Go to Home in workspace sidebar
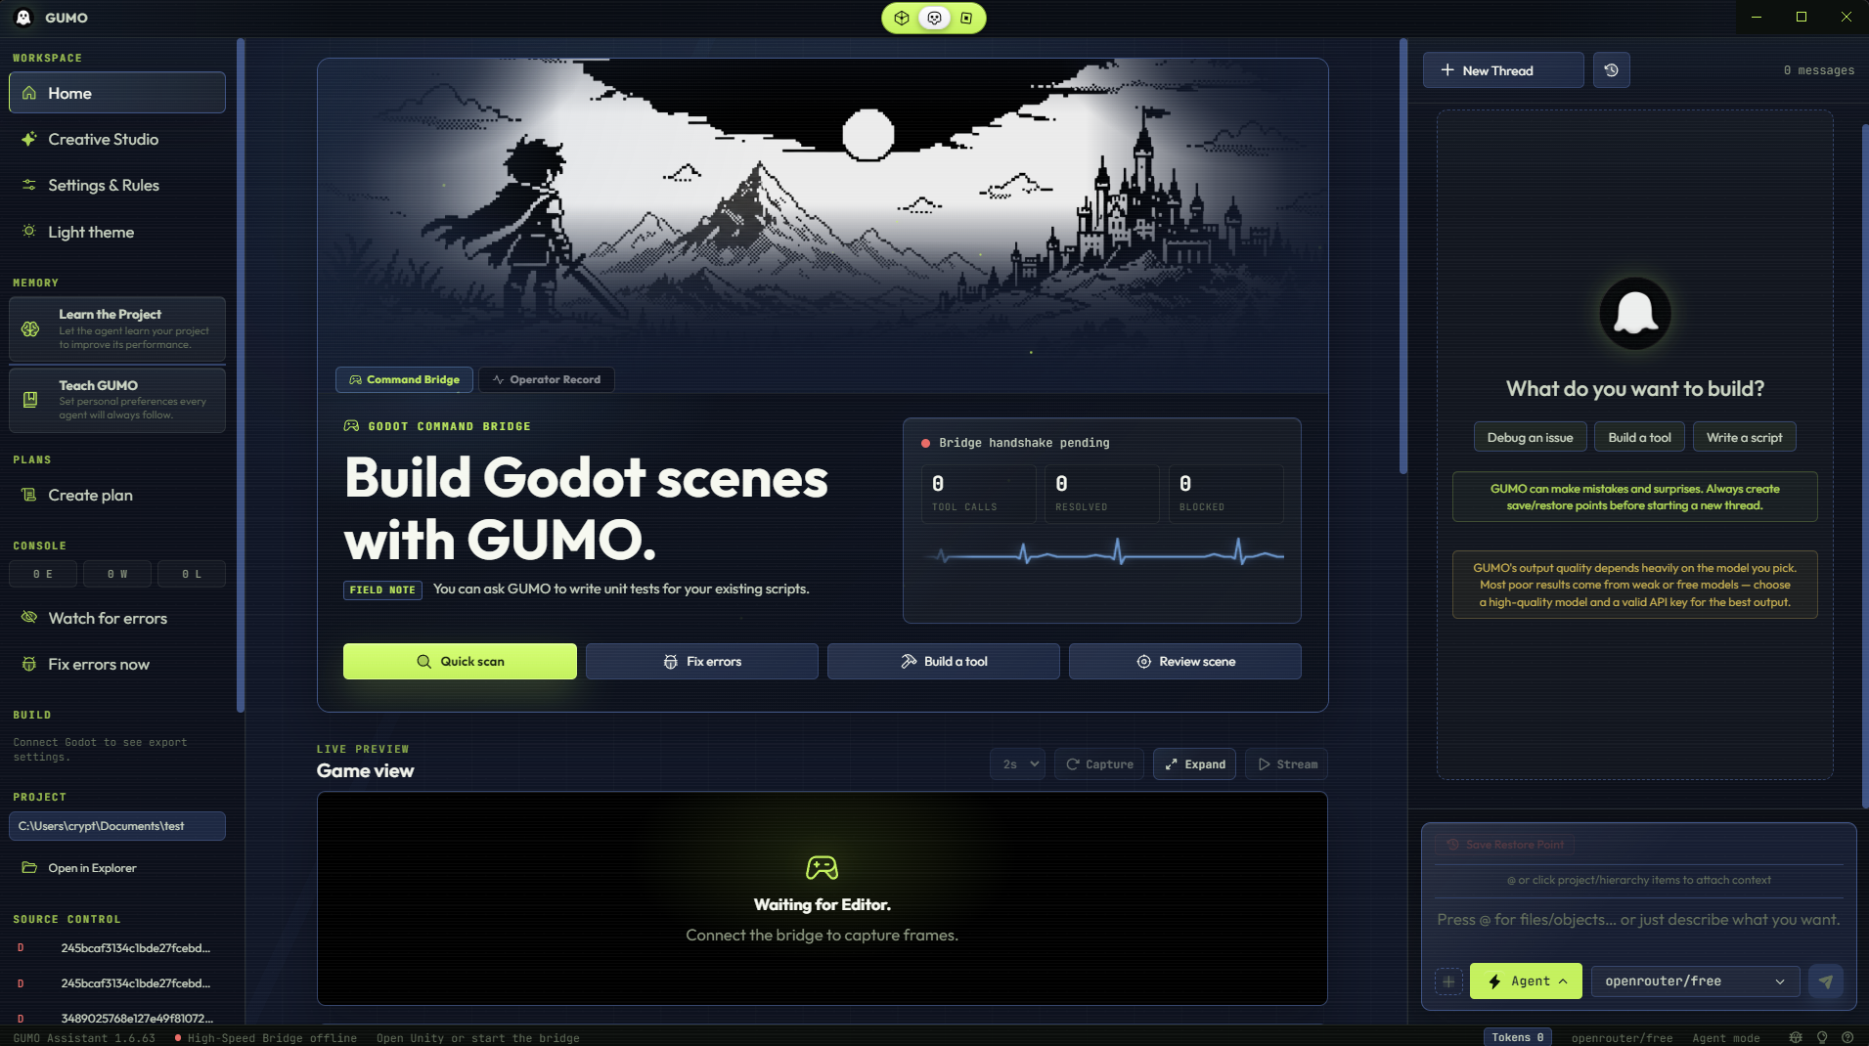The image size is (1869, 1046). (117, 93)
